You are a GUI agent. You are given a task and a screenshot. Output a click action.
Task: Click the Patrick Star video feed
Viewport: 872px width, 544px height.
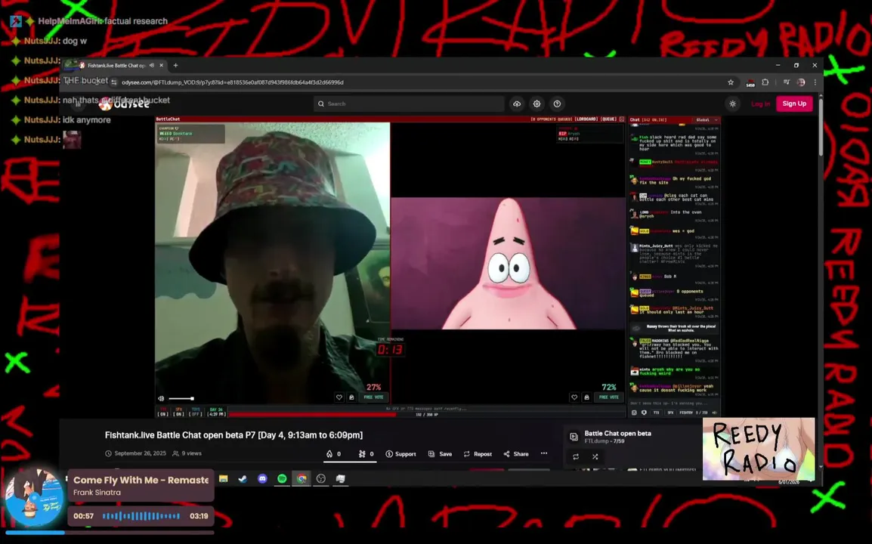point(508,263)
